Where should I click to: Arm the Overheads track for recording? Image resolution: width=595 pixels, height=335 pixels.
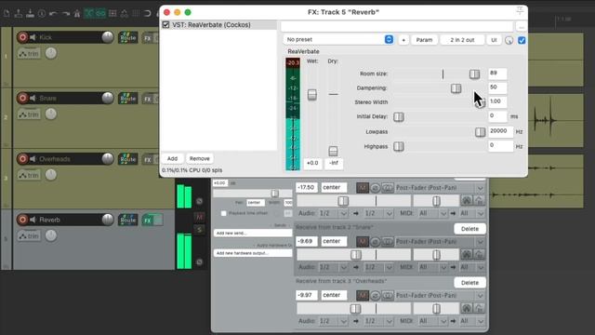(x=22, y=159)
